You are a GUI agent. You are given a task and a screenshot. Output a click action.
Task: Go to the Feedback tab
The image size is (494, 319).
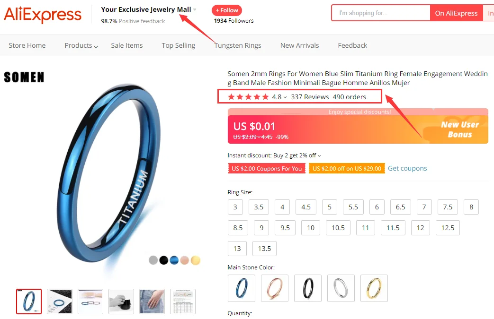[x=352, y=45]
